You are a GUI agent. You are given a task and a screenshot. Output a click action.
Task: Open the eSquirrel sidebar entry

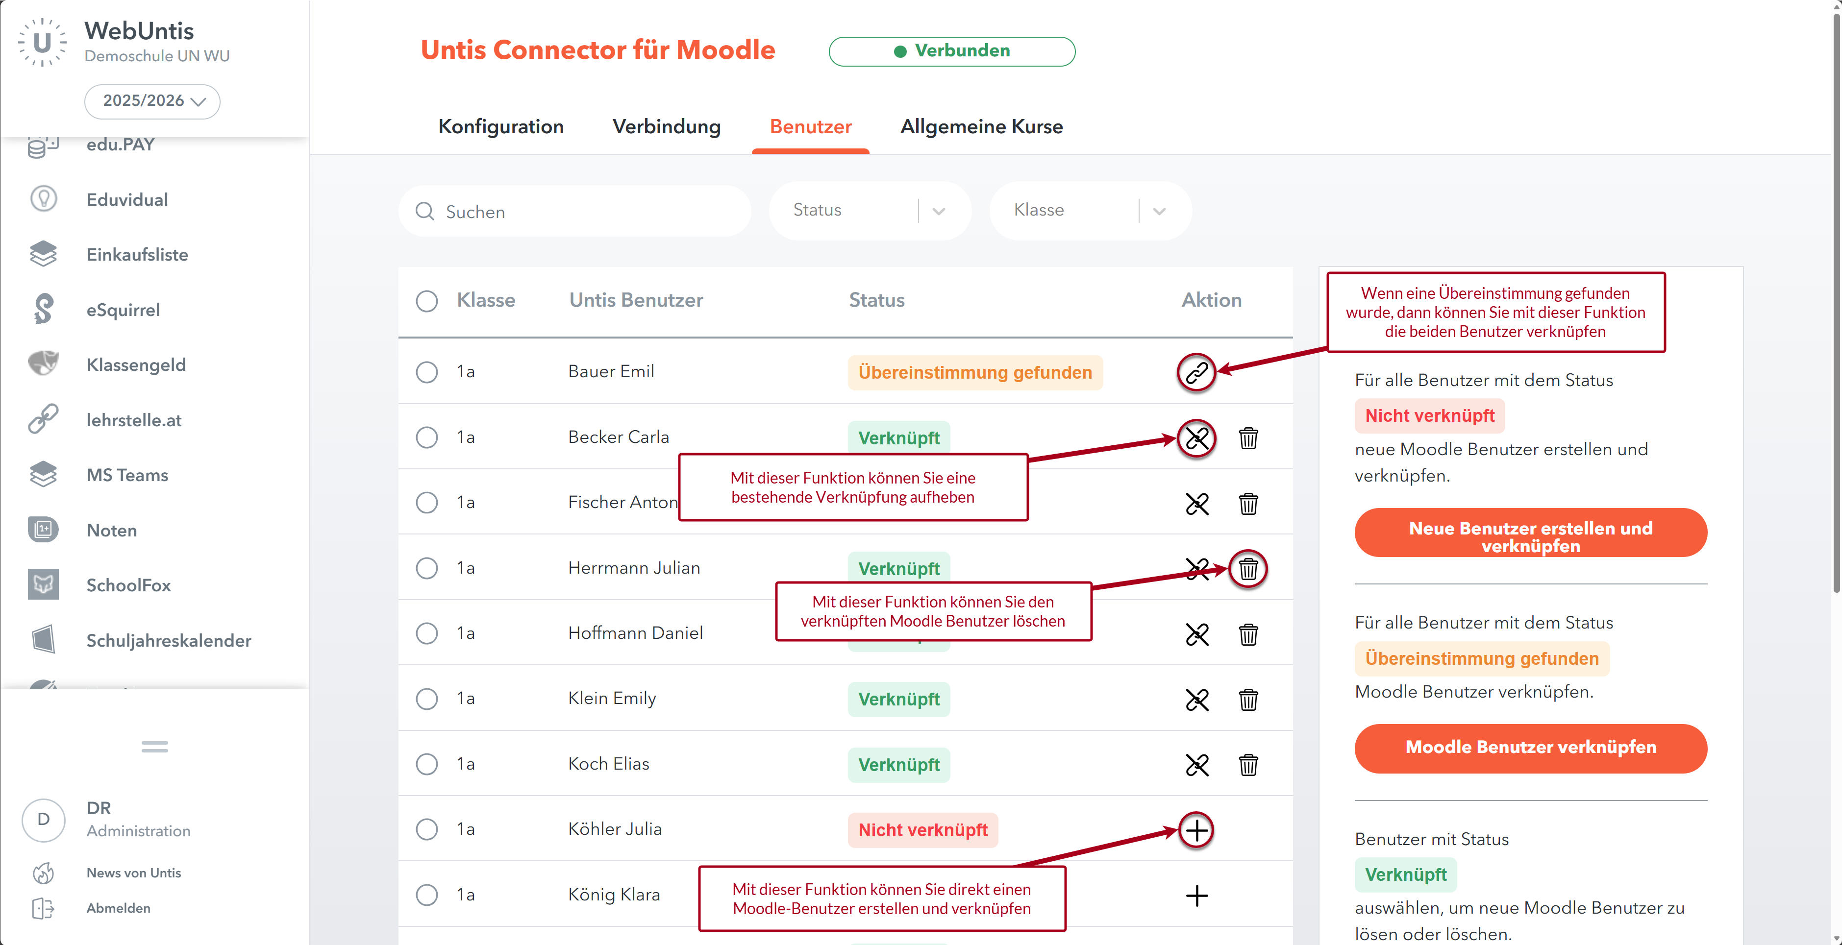[x=122, y=310]
